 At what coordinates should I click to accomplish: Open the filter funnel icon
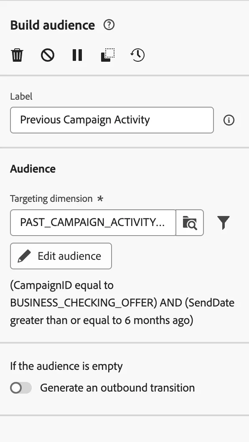224,223
